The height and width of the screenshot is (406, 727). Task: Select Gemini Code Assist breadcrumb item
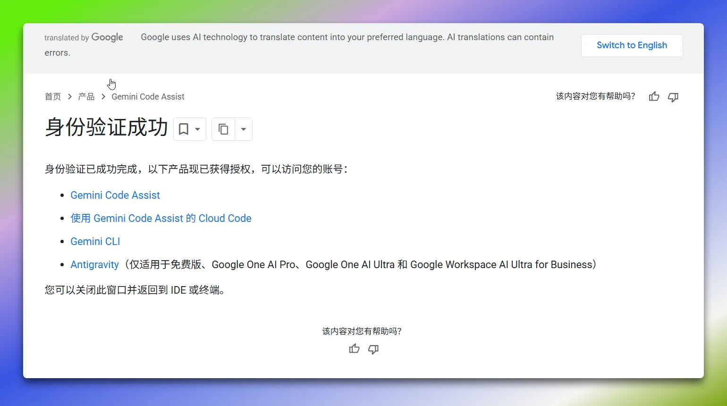click(x=148, y=97)
